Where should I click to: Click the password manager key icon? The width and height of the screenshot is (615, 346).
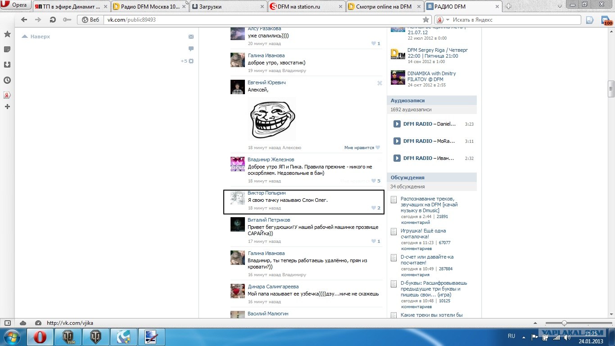tap(67, 20)
